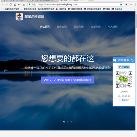Click the browser forward arrow
This screenshot has height=137, width=137.
click(x=7, y=5)
